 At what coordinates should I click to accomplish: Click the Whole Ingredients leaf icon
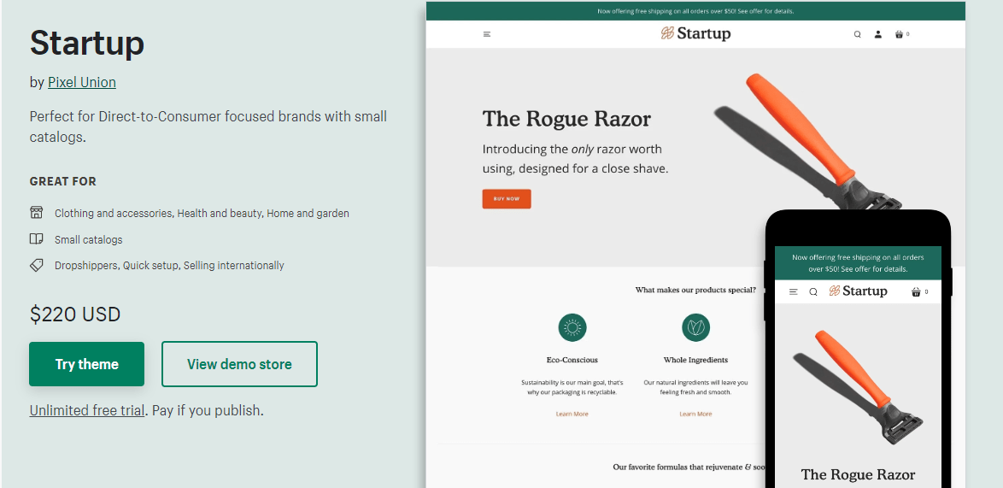(695, 327)
